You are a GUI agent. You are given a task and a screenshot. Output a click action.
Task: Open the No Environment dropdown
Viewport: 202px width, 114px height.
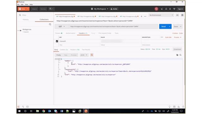coord(161,15)
